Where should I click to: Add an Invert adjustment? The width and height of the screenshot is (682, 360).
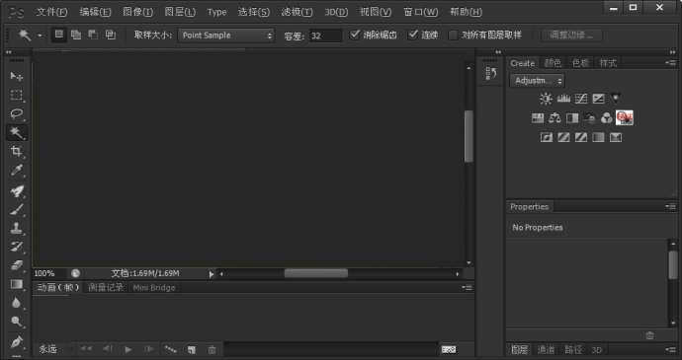547,138
